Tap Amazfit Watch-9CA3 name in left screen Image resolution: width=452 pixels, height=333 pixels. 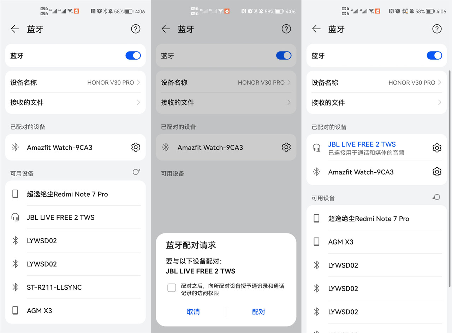(60, 147)
